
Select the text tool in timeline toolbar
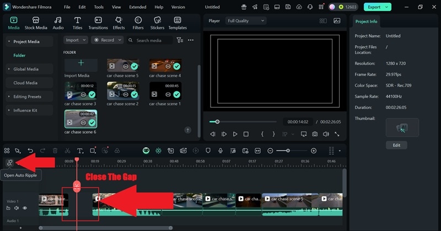[80, 151]
